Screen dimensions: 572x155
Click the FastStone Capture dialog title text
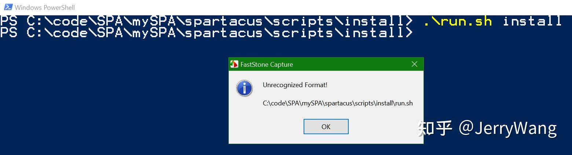point(267,65)
